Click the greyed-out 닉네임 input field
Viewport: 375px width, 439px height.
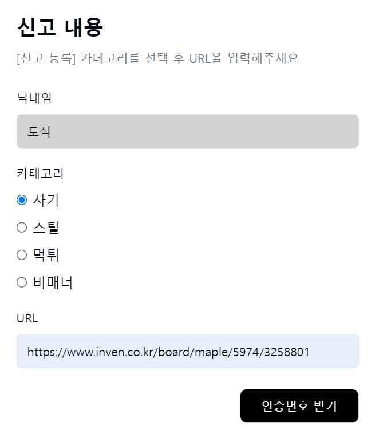tap(187, 131)
